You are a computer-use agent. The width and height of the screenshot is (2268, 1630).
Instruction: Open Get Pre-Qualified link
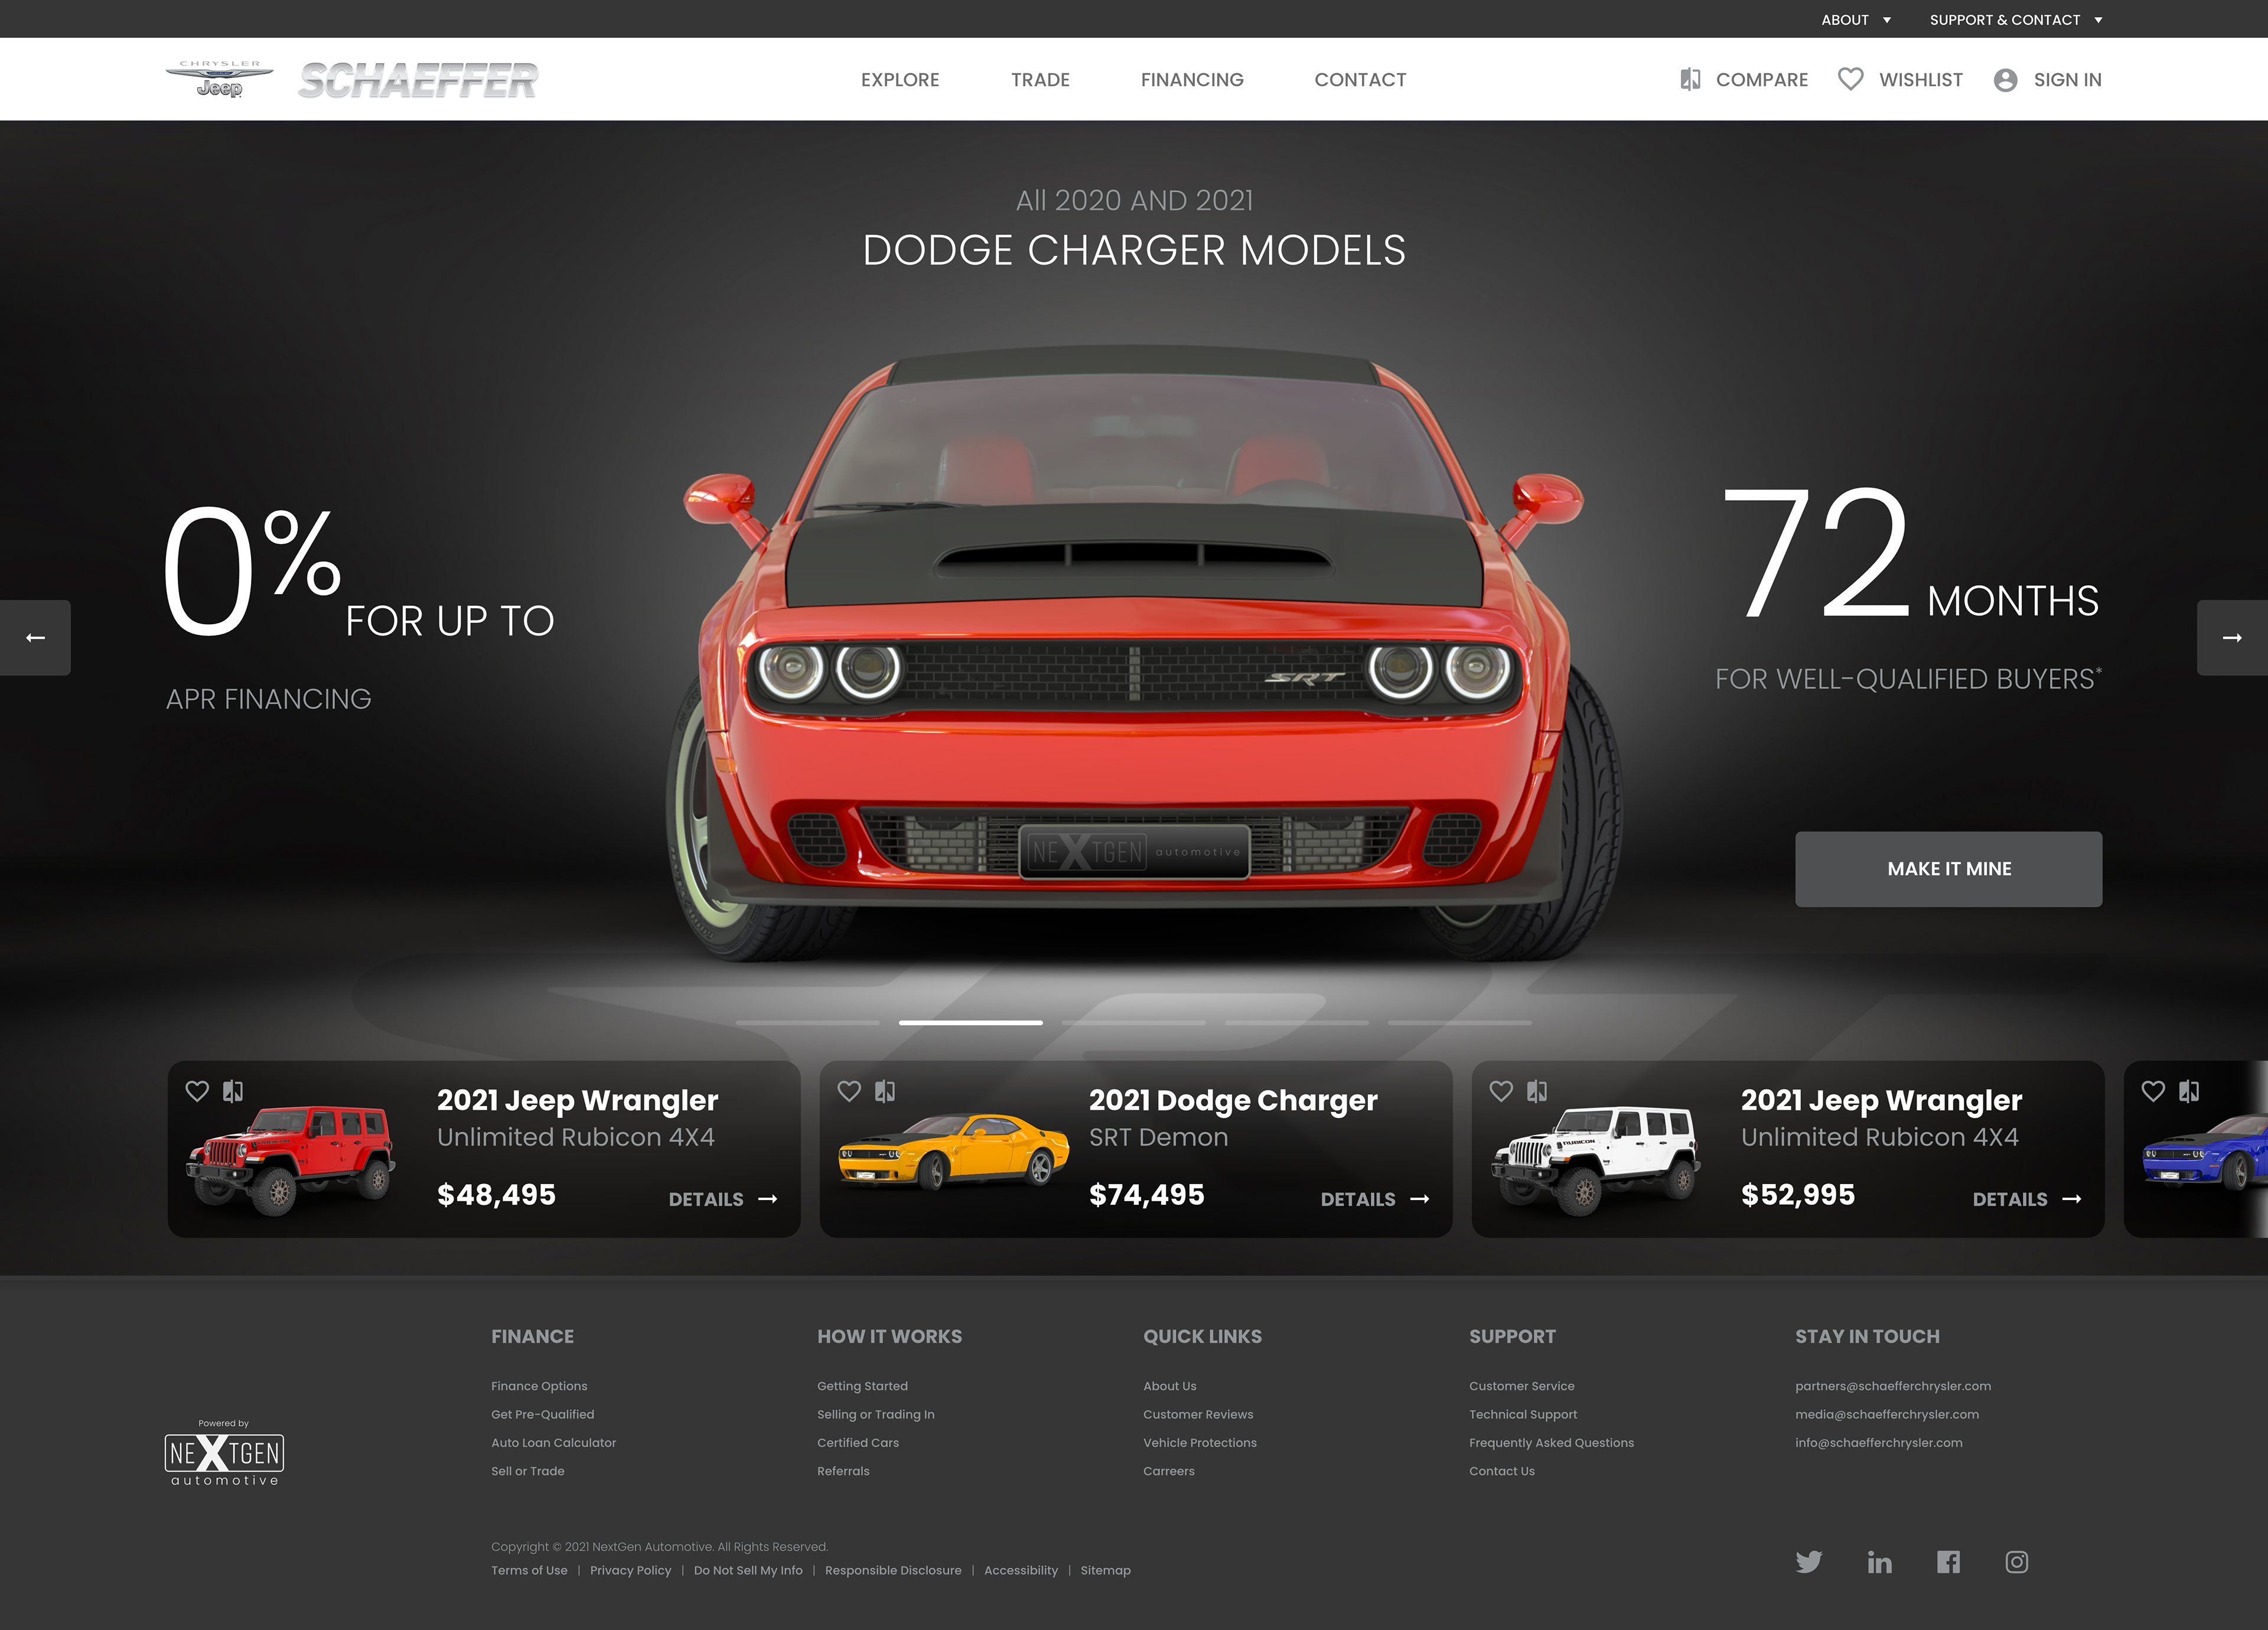[x=542, y=1414]
